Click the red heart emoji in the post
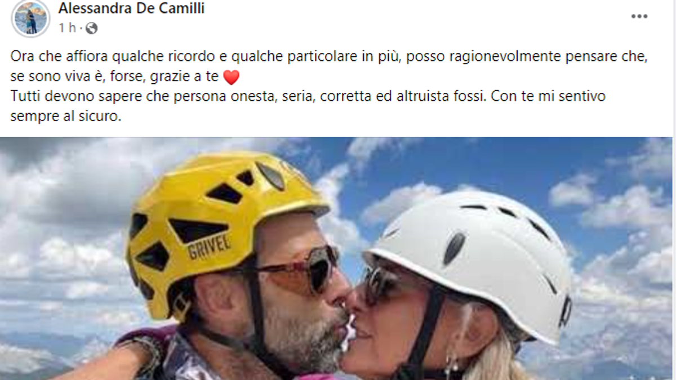 point(232,76)
